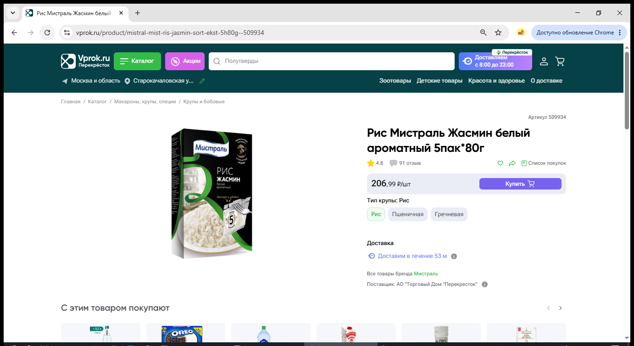Image resolution: width=634 pixels, height=346 pixels.
Task: Open the shopping cart icon in header
Action: 560,61
